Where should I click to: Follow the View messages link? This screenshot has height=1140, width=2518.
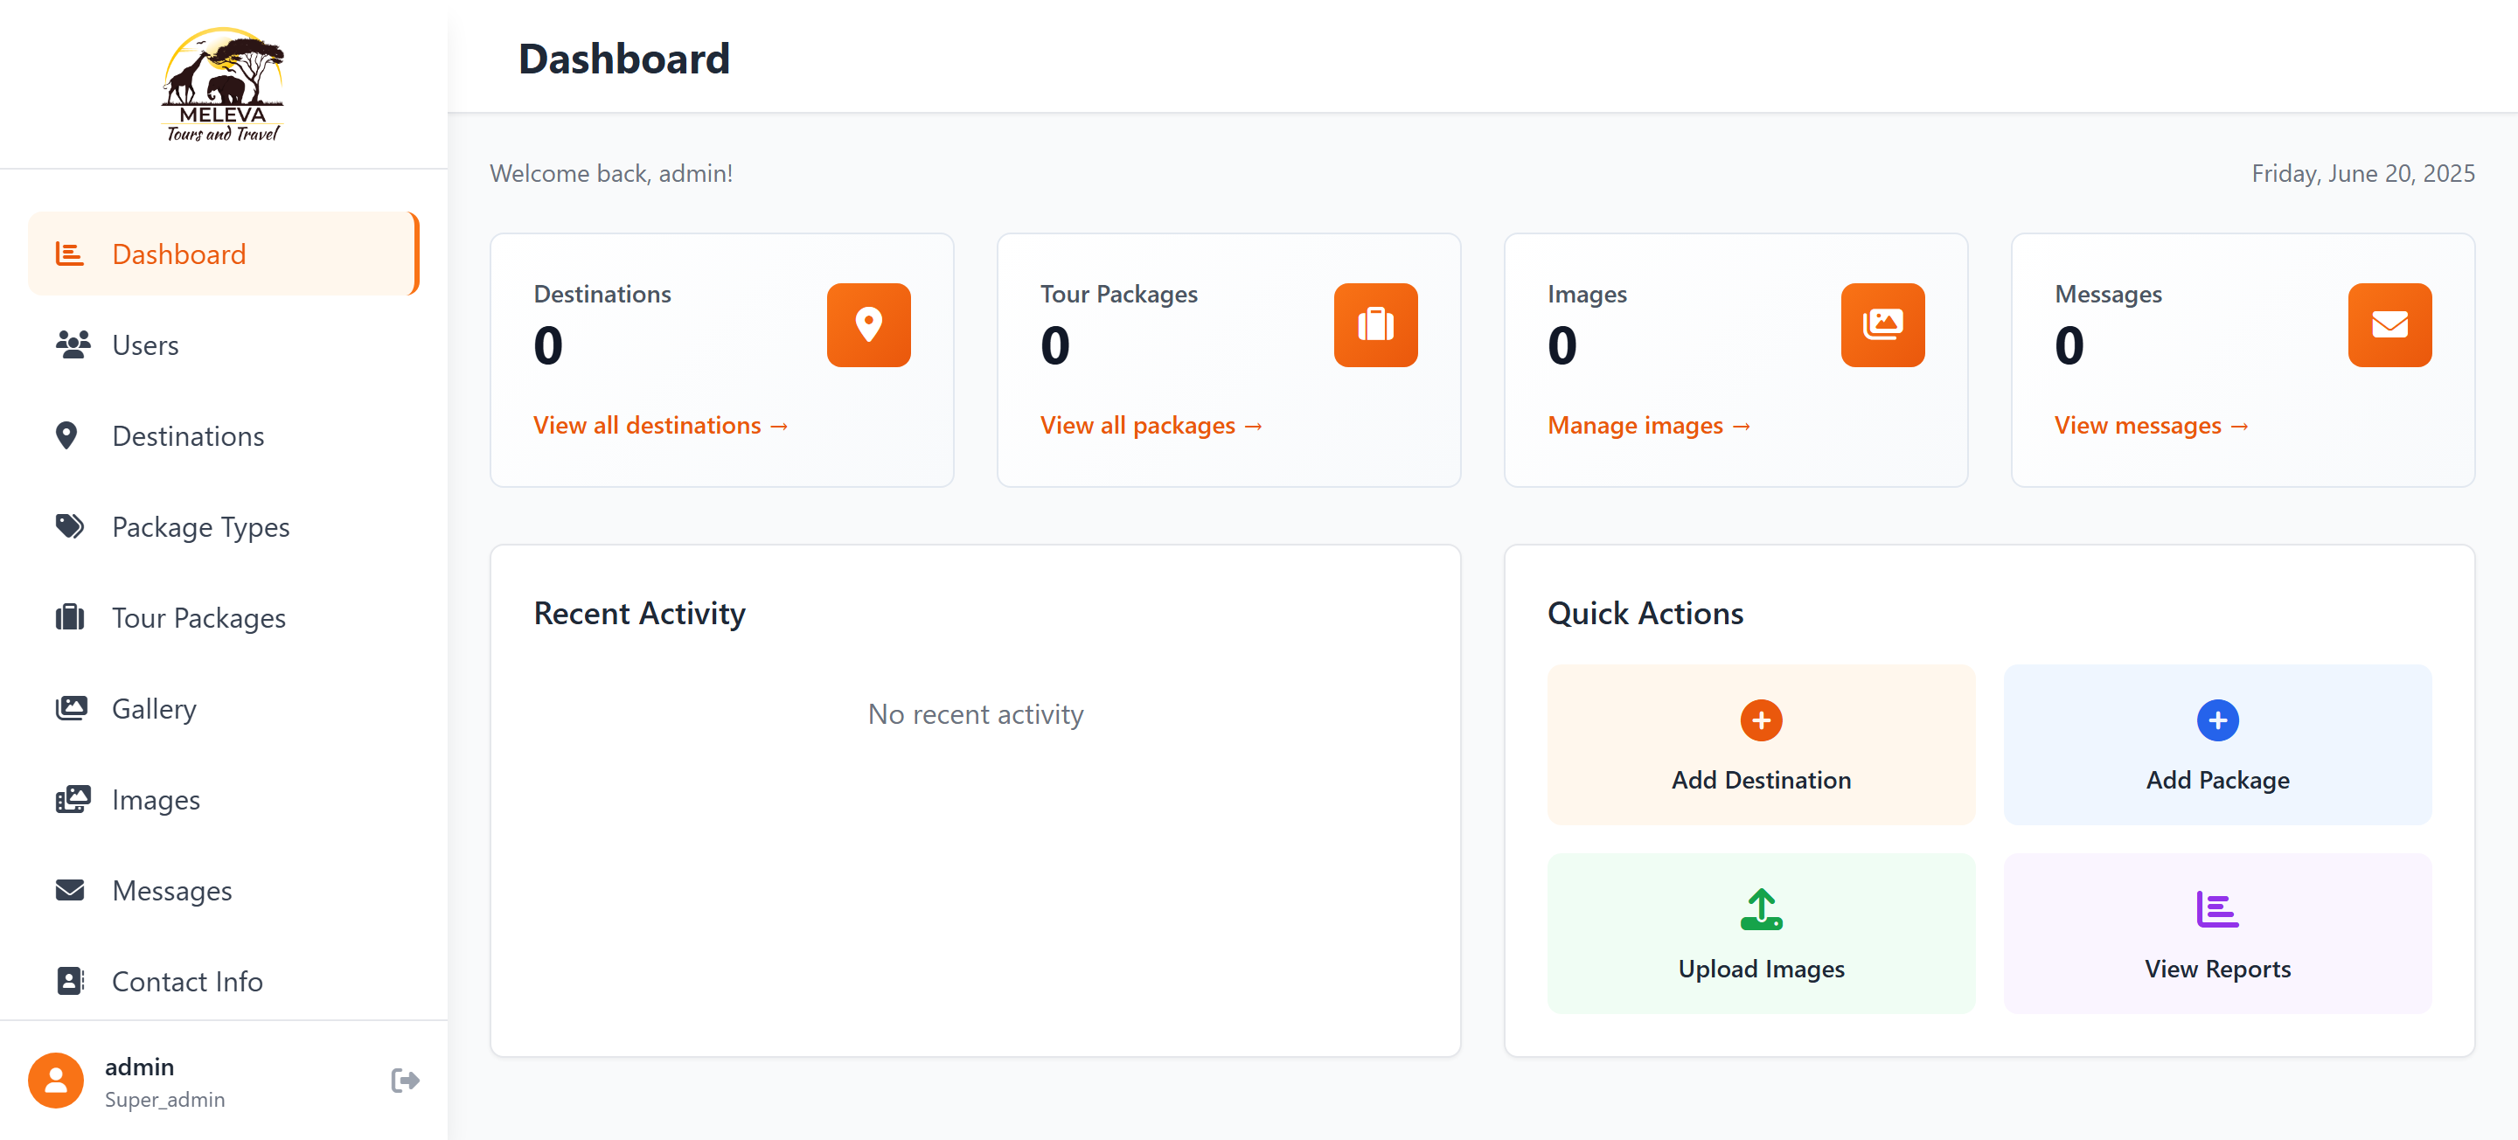(2151, 425)
